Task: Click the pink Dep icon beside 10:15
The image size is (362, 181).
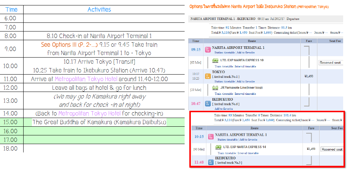Action: pos(211,136)
